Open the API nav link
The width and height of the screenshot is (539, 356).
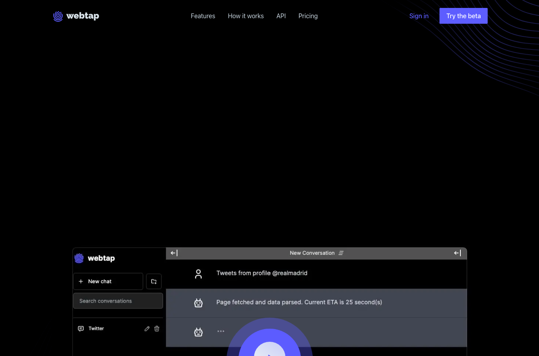281,16
